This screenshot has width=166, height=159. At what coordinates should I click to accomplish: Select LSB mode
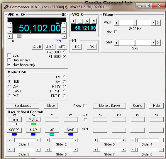pyautogui.click(x=9, y=77)
